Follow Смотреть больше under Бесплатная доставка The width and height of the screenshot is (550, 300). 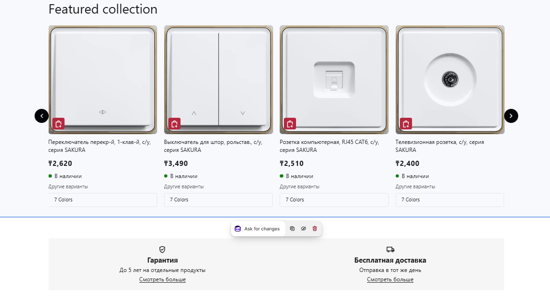390,279
